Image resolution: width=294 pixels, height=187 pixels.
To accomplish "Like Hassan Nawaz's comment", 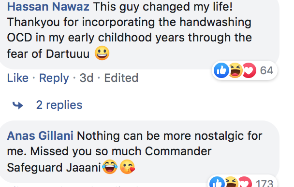I will click(17, 78).
